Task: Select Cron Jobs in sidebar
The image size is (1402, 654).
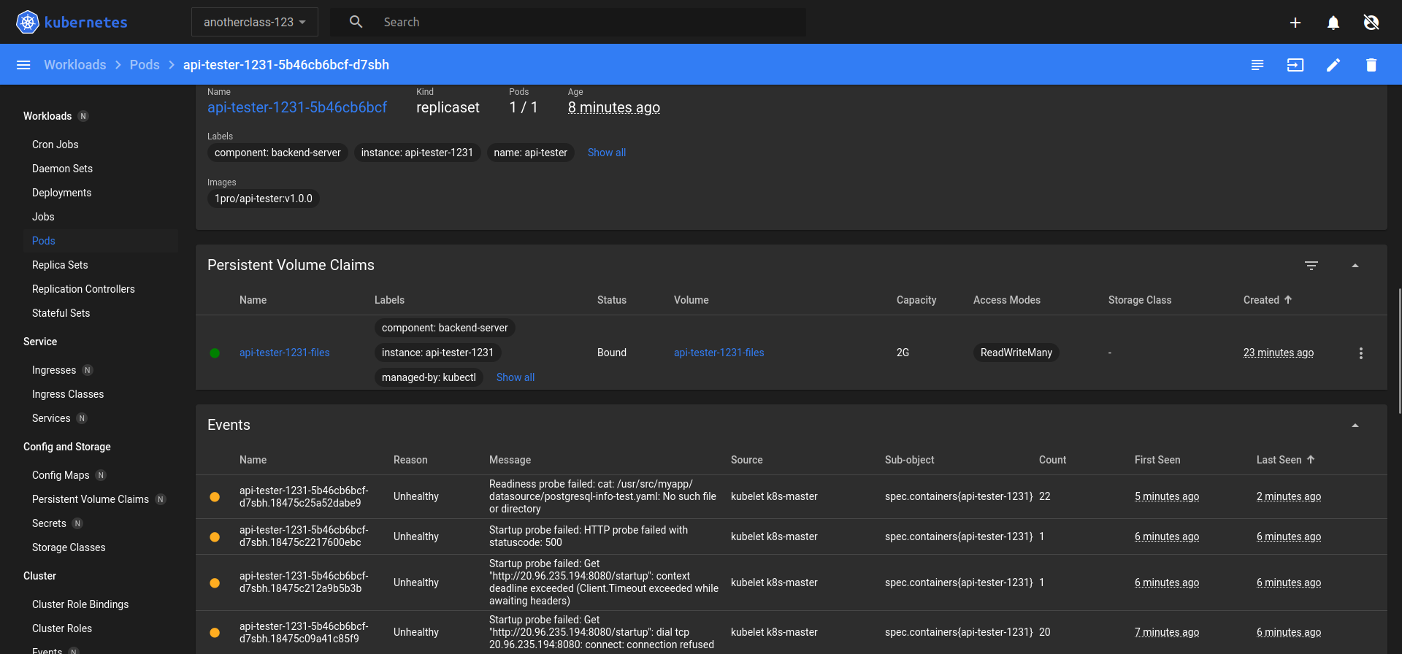Action: click(55, 145)
